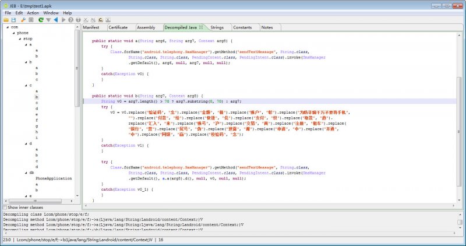Click the gray columns icon after the wrench
This screenshot has height=246, width=466.
pos(31,20)
